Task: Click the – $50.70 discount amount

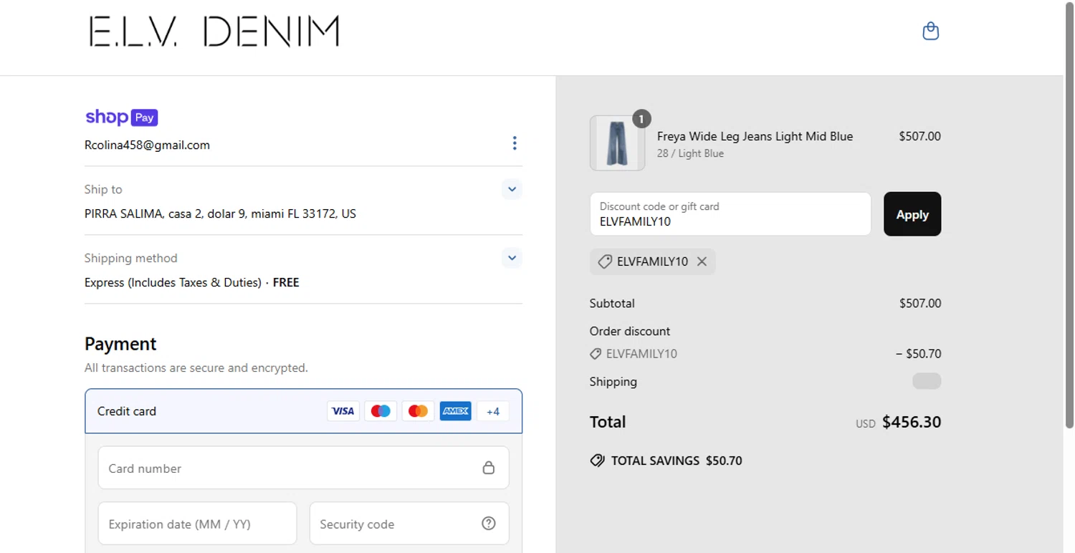Action: [x=918, y=354]
